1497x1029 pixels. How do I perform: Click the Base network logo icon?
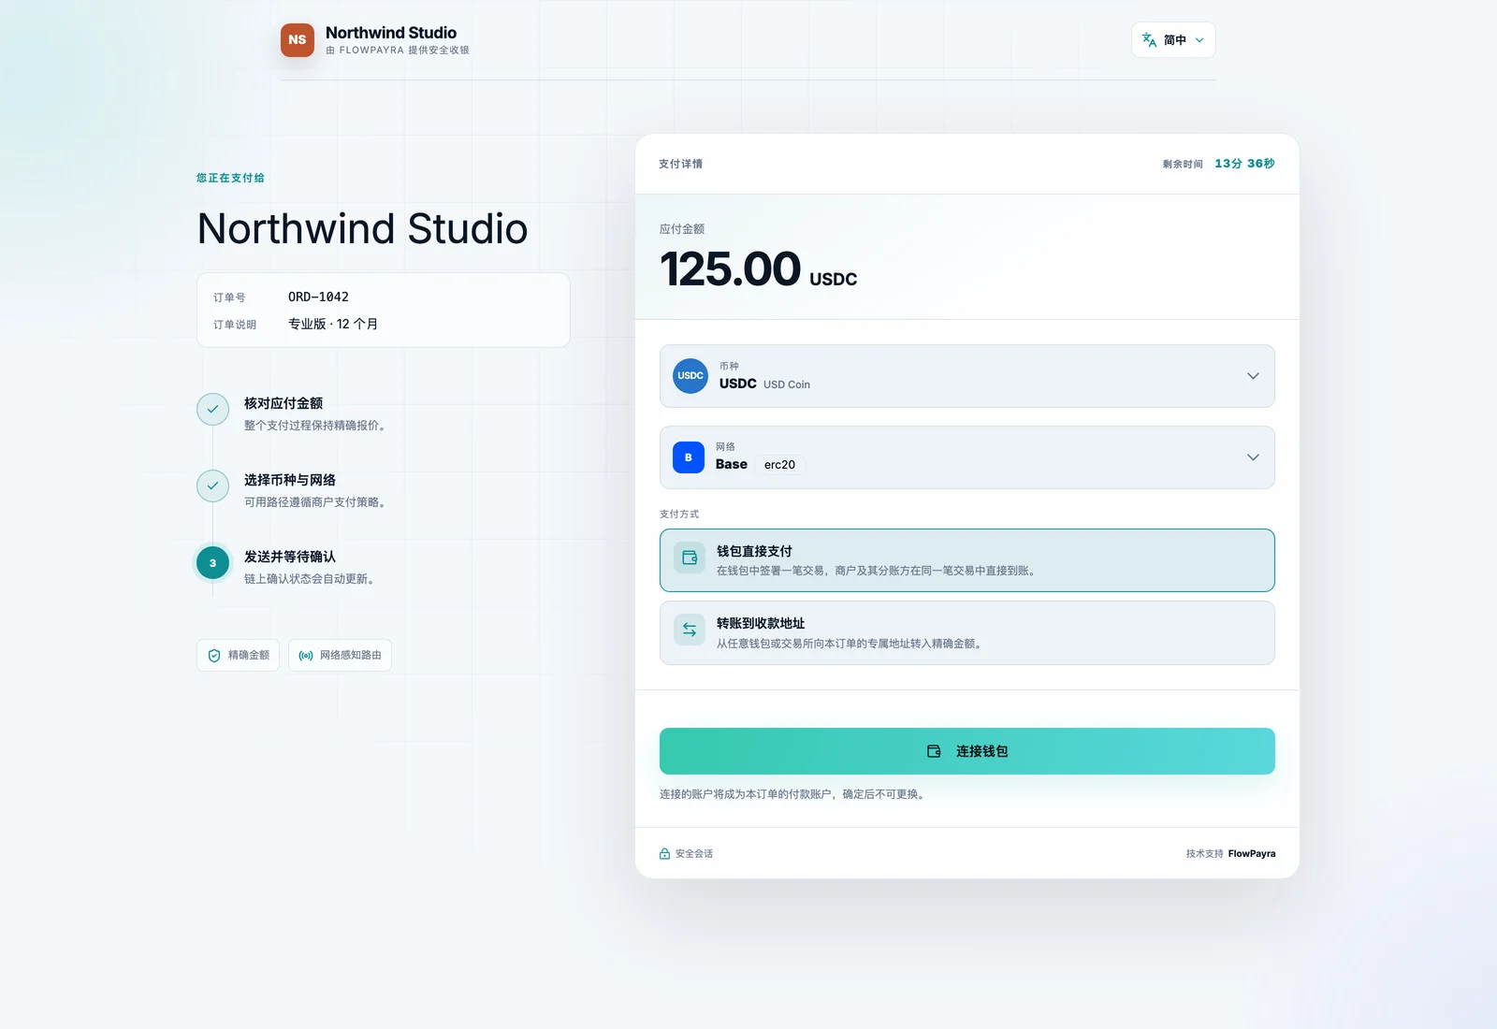[689, 457]
